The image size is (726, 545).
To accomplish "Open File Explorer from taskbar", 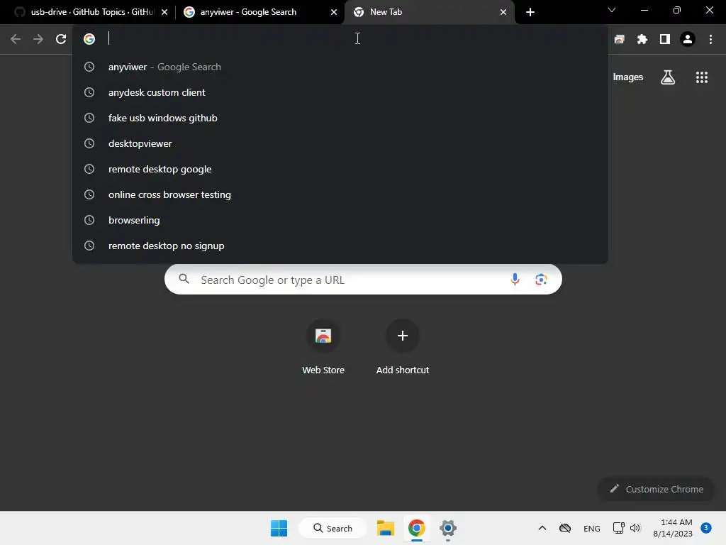I will [x=385, y=528].
